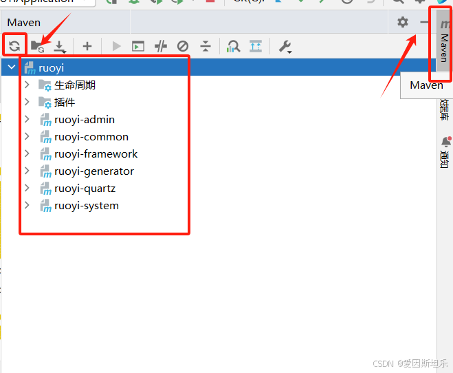Screen dimensions: 453x373
Task: Click the 生命周期 folder gear icon
Action: pyautogui.click(x=45, y=85)
